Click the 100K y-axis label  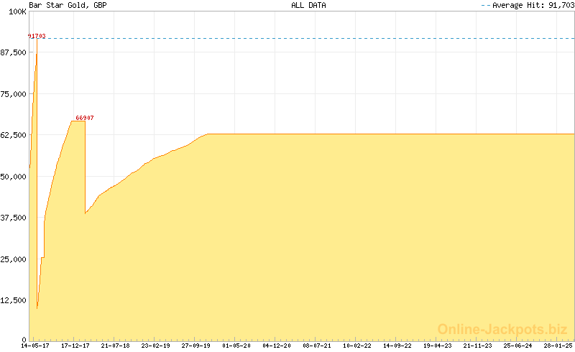[17, 11]
